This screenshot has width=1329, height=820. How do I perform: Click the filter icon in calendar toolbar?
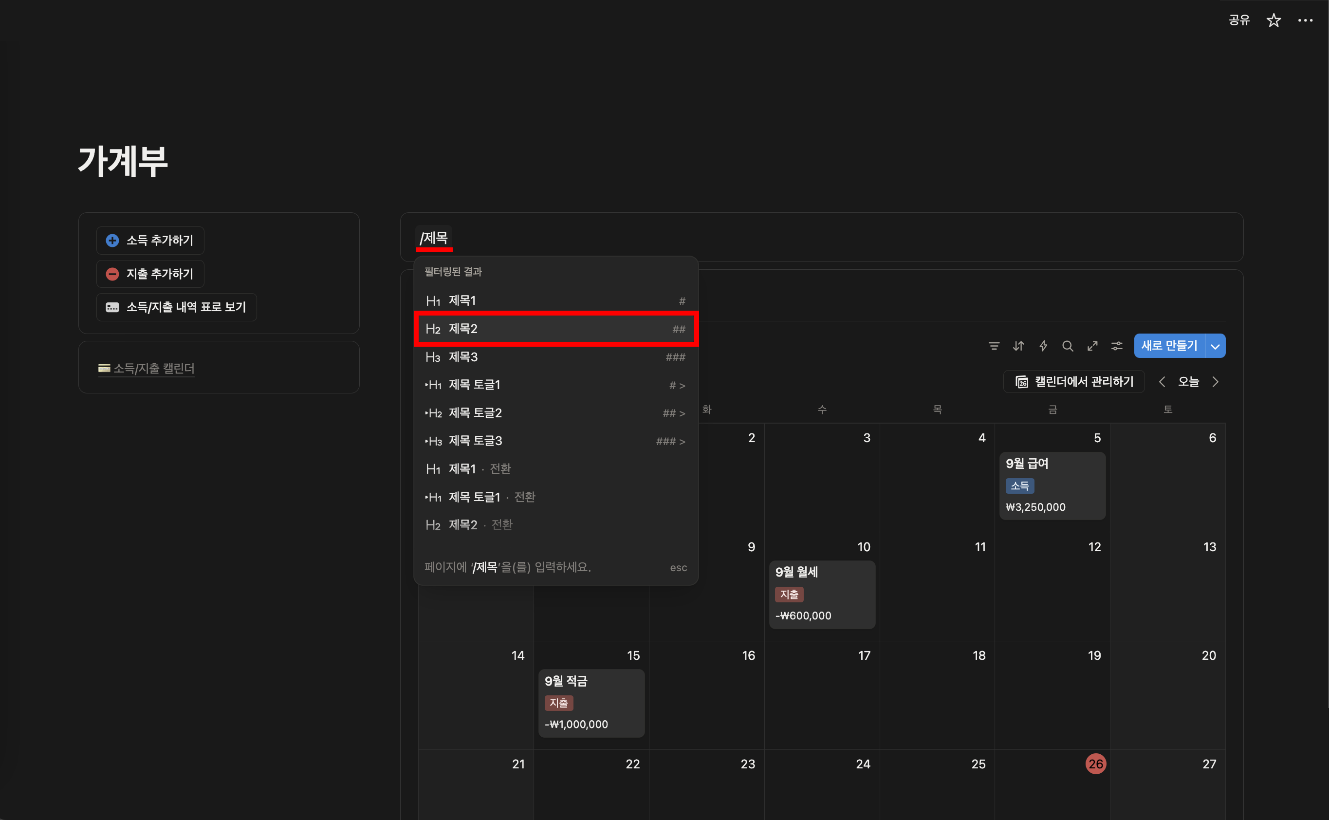pos(994,346)
